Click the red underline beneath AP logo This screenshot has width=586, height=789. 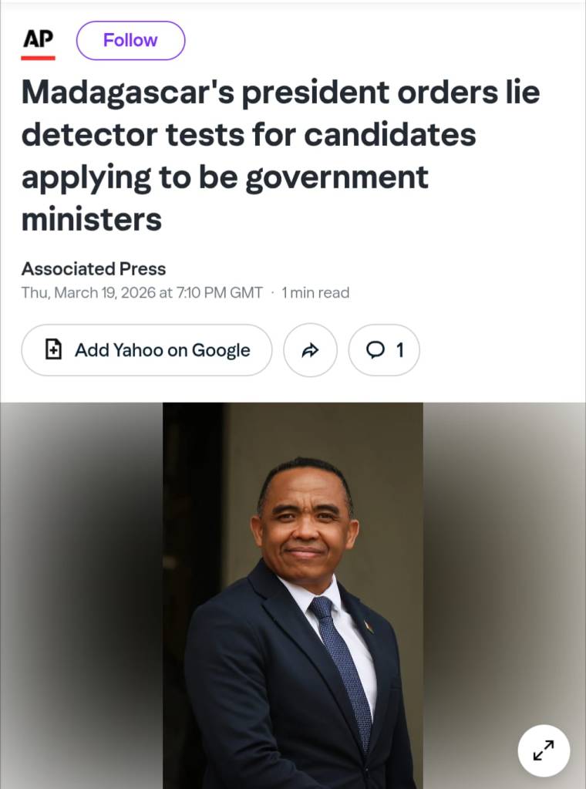coord(38,58)
